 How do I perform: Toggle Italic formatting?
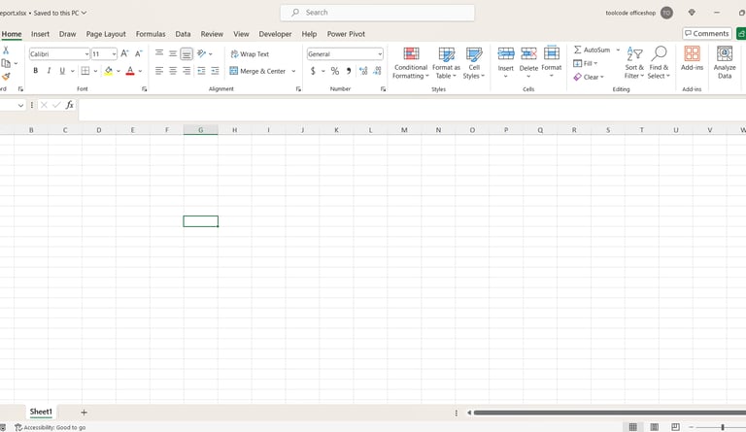(x=49, y=71)
